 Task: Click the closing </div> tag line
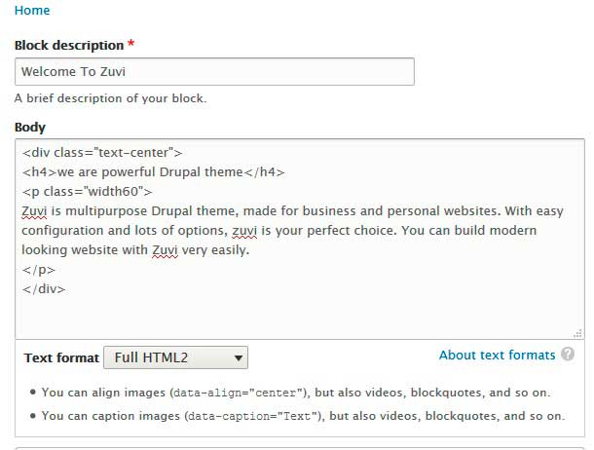(x=44, y=289)
